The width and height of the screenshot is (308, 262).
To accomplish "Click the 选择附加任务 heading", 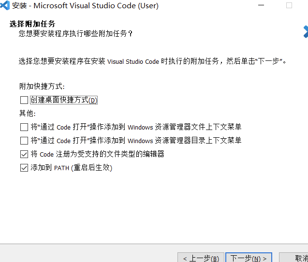I will (x=32, y=24).
